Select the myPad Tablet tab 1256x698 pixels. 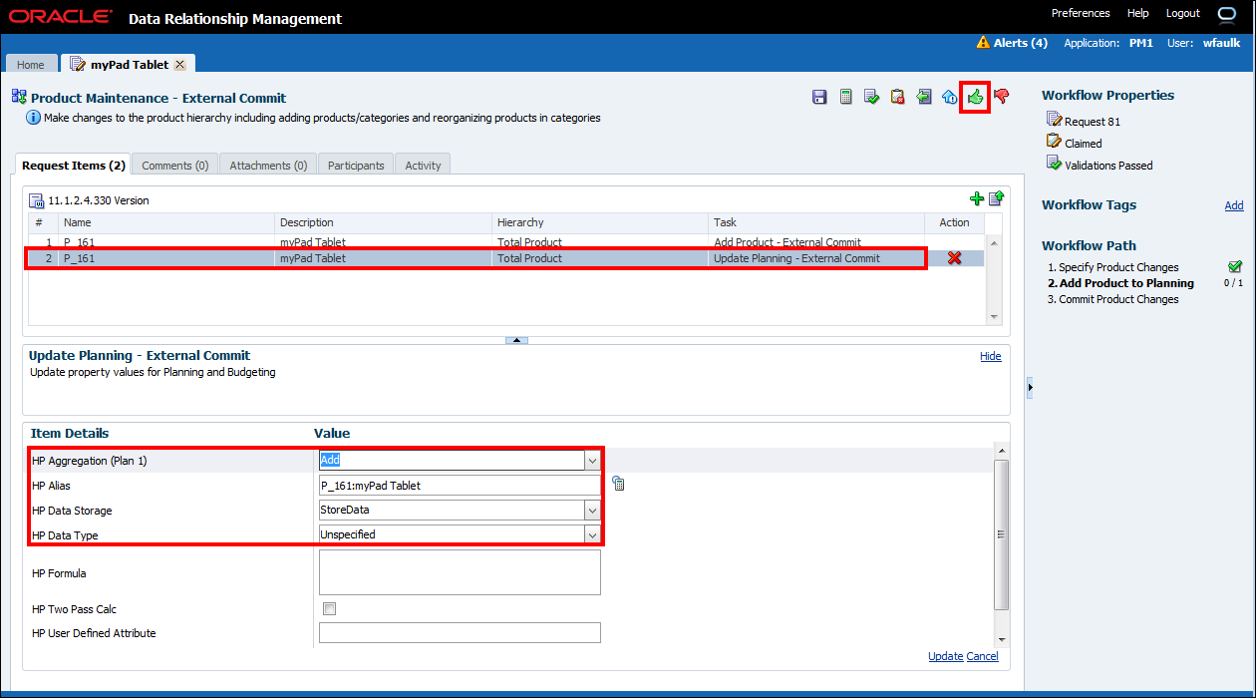[130, 64]
